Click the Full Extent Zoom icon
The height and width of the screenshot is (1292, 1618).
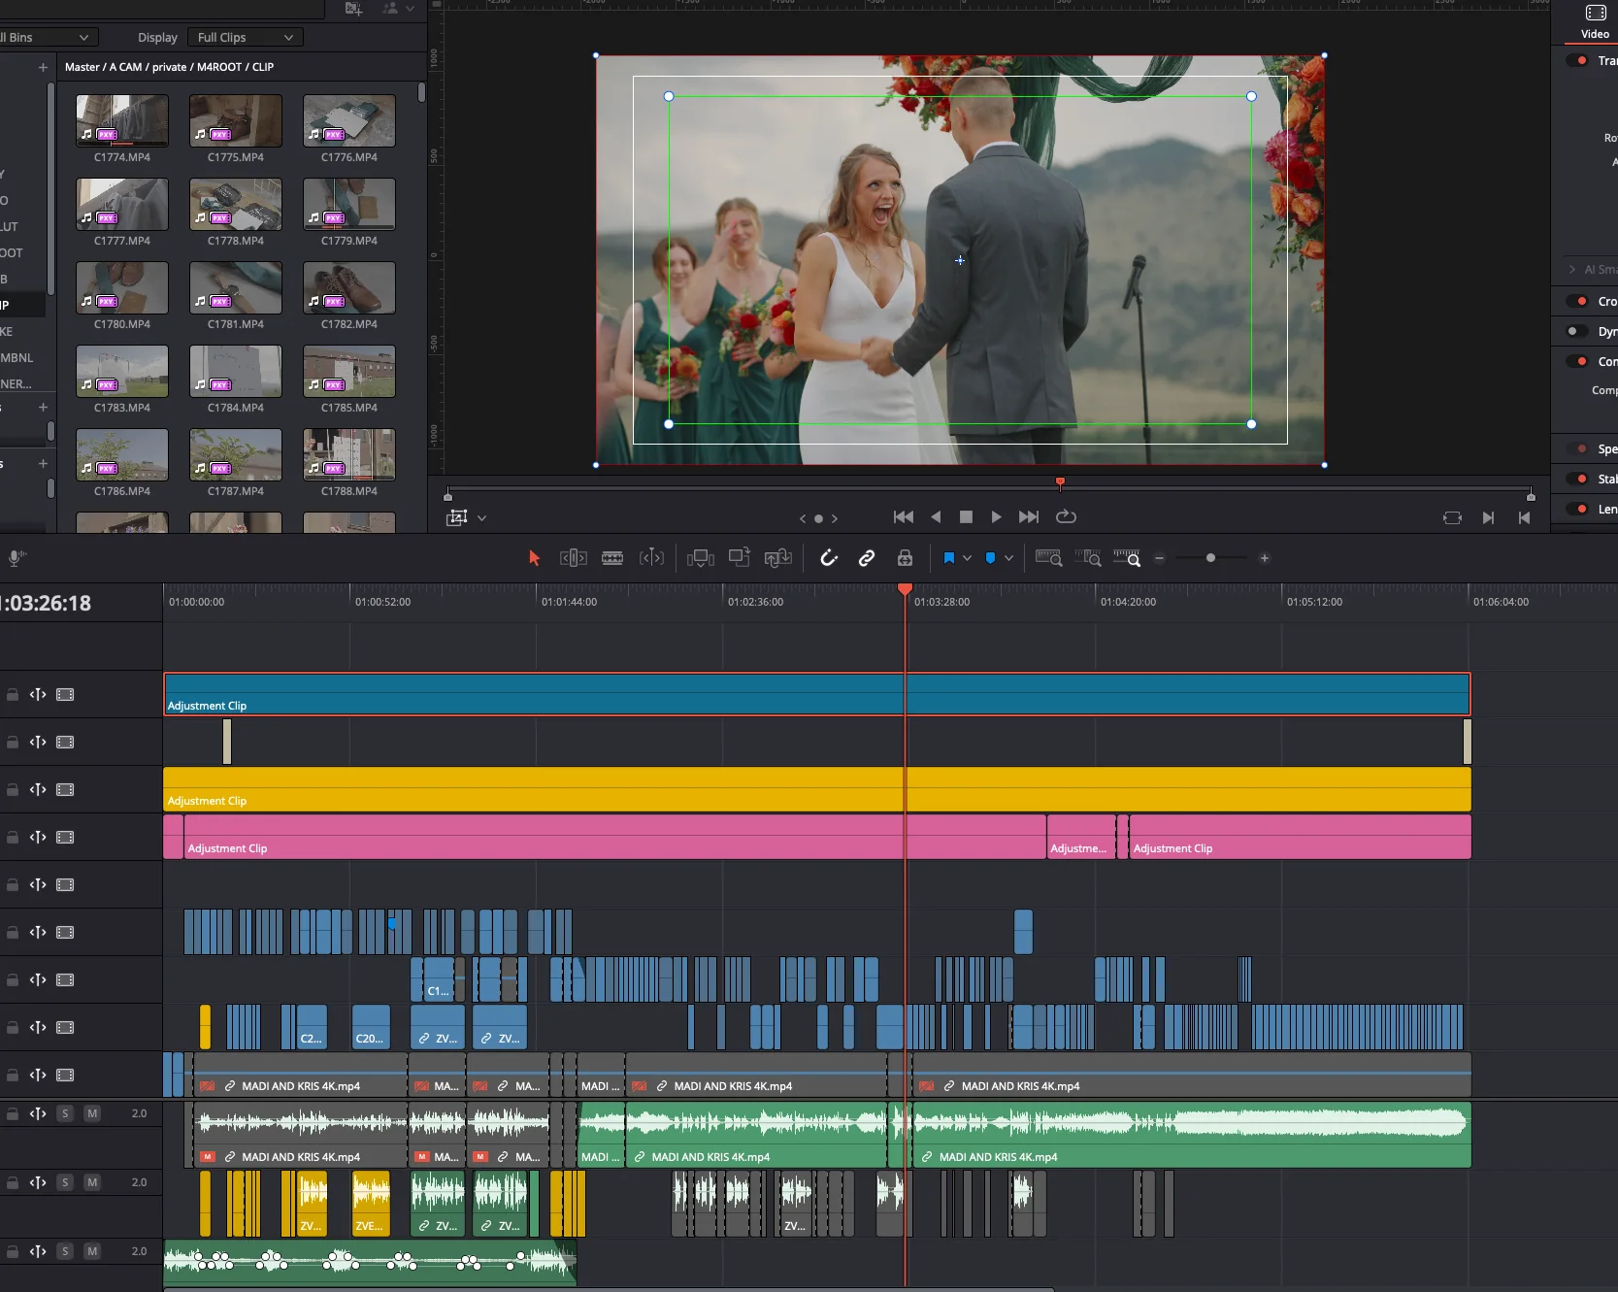pos(1049,558)
